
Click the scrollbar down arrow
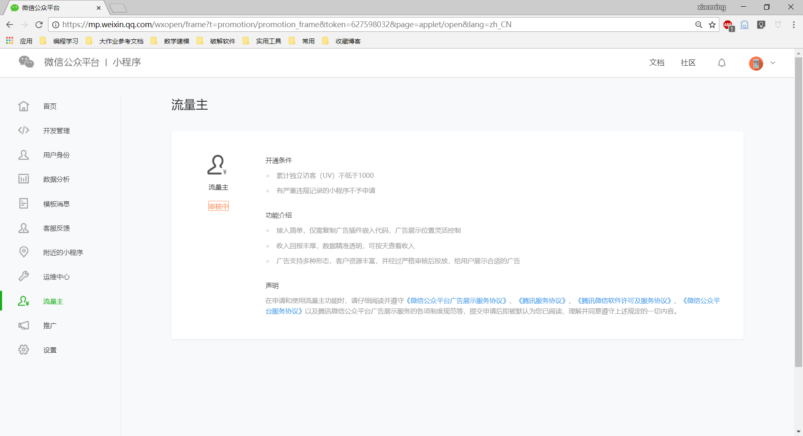coord(798,431)
